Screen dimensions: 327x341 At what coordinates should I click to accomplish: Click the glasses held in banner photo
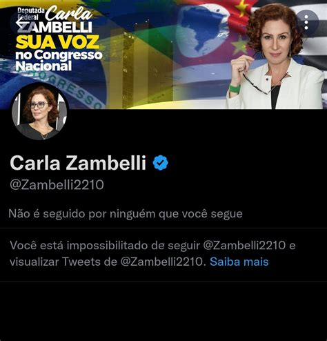pos(264,82)
